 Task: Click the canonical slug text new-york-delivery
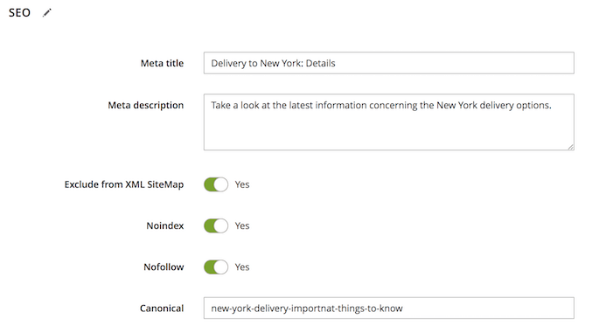[250, 309]
